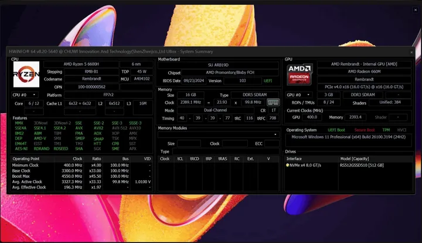
Task: Click the green UEFI label beside BIOS version
Action: click(268, 81)
